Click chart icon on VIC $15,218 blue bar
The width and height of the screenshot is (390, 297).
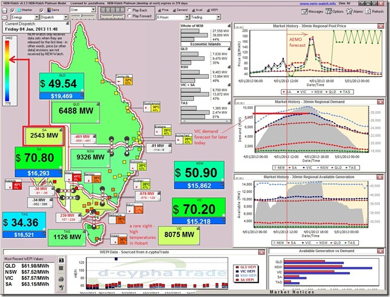(223, 220)
